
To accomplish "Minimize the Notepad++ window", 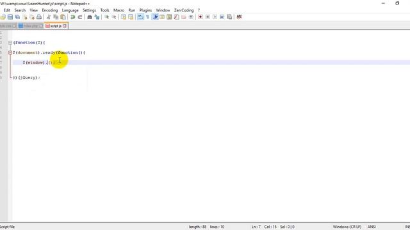I will point(383,3).
